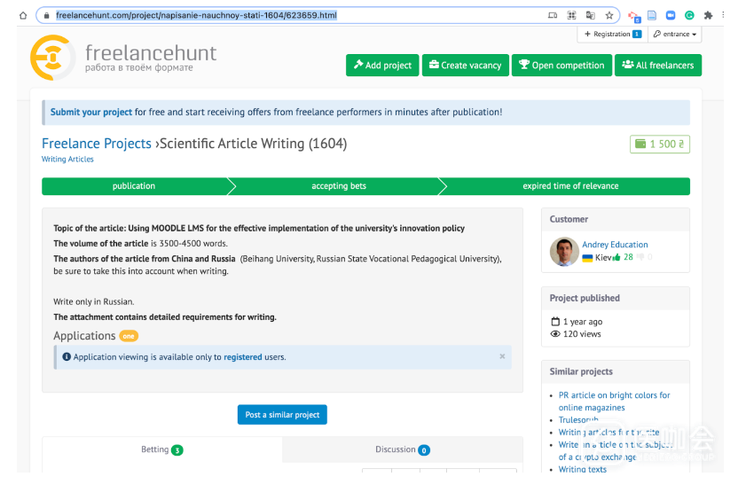Click Post a similar project button
This screenshot has height=484, width=738.
tap(282, 415)
